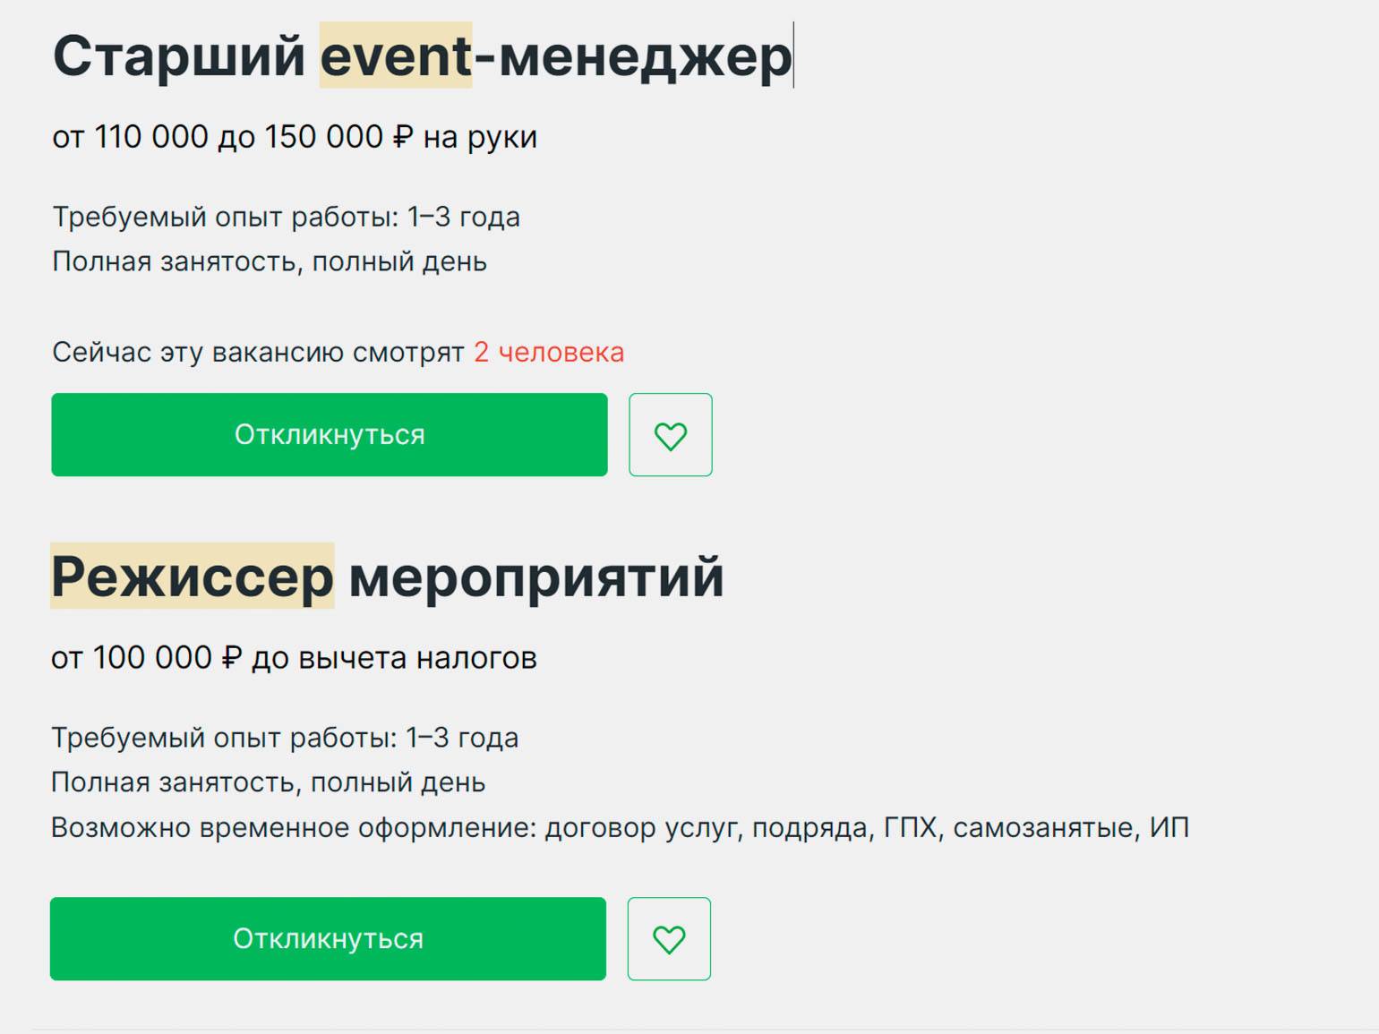Click "Сейчас эту вакансию смотрят" text
Image resolution: width=1379 pixels, height=1034 pixels.
click(258, 353)
